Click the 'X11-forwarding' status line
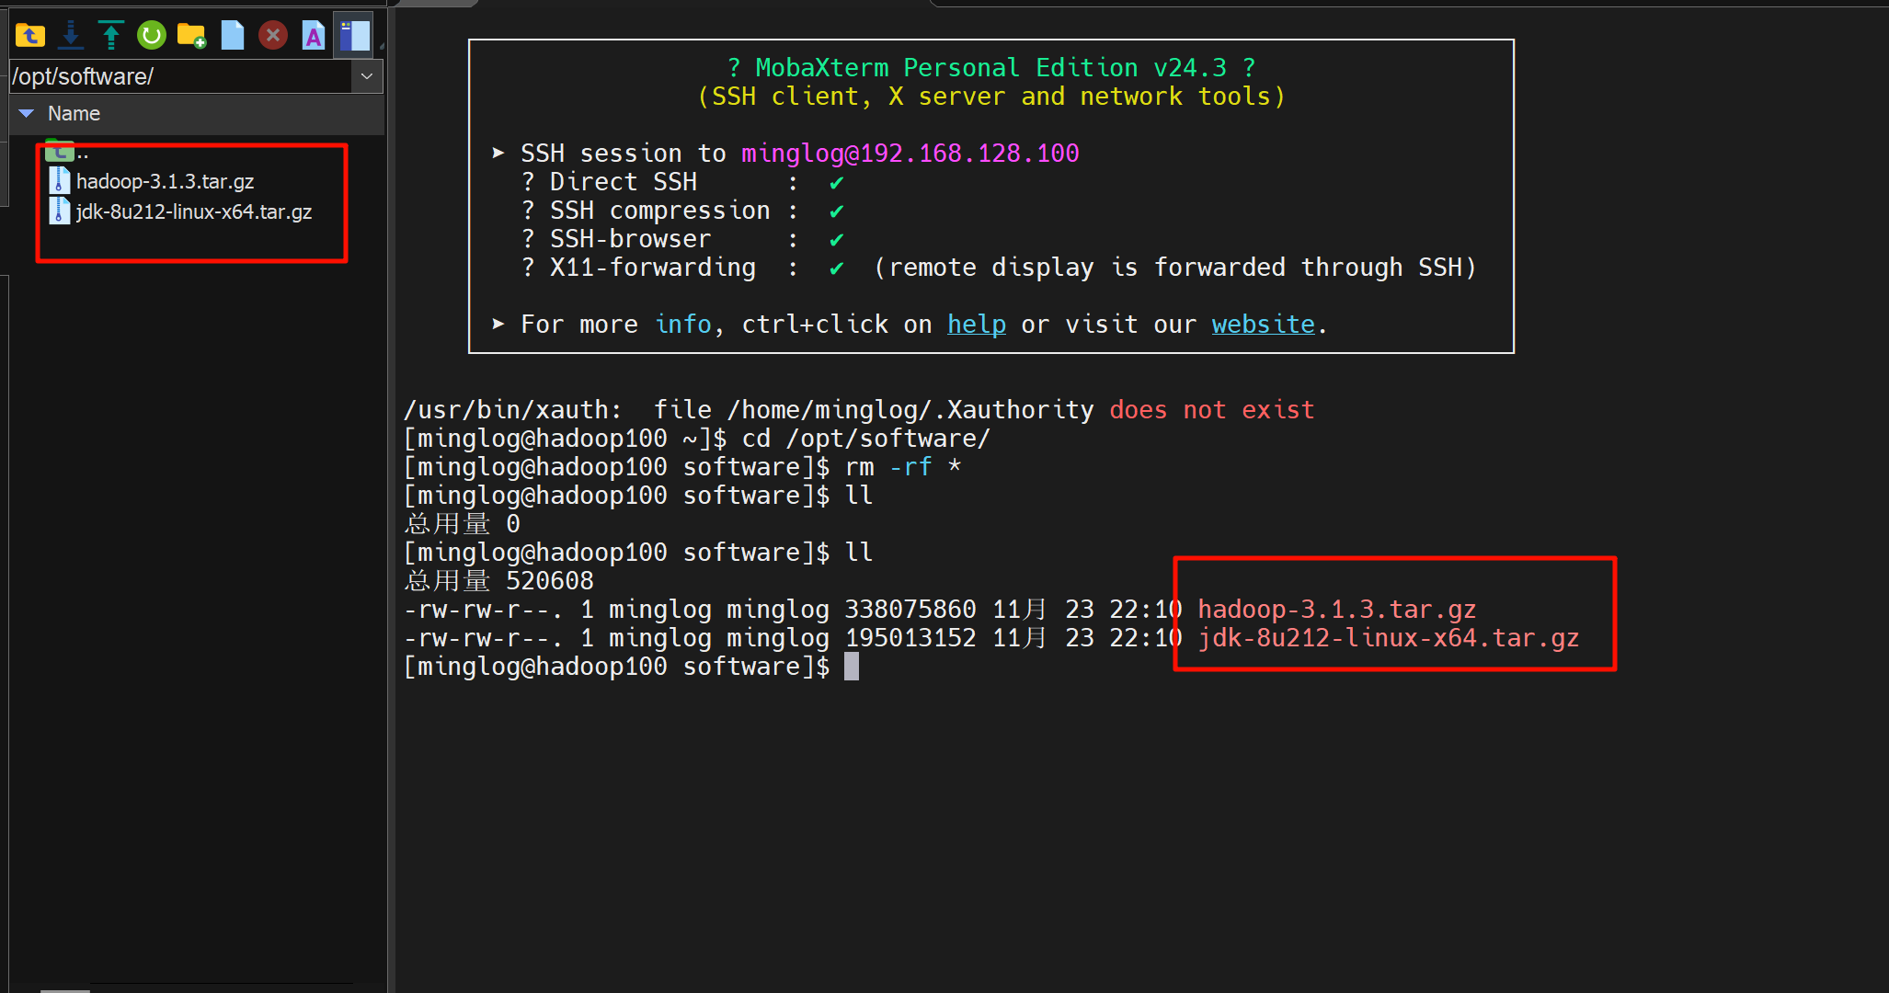Screen dimensions: 1889x993 coord(999,268)
